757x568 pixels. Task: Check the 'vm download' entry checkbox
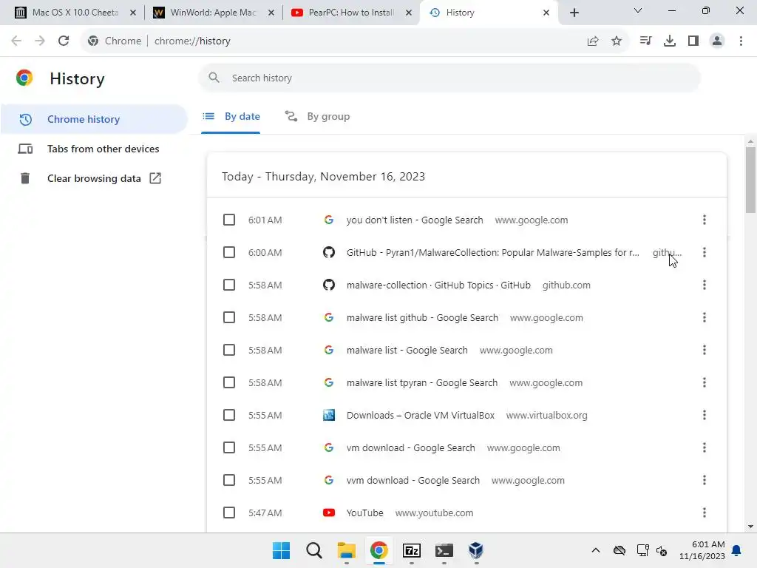[x=229, y=447]
